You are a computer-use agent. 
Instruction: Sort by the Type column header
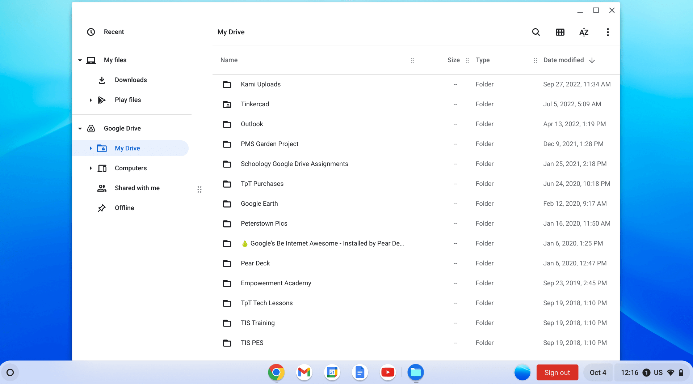pyautogui.click(x=483, y=60)
